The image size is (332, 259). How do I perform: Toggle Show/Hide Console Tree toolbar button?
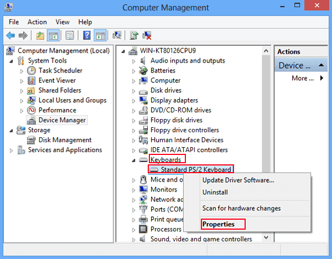[53, 35]
